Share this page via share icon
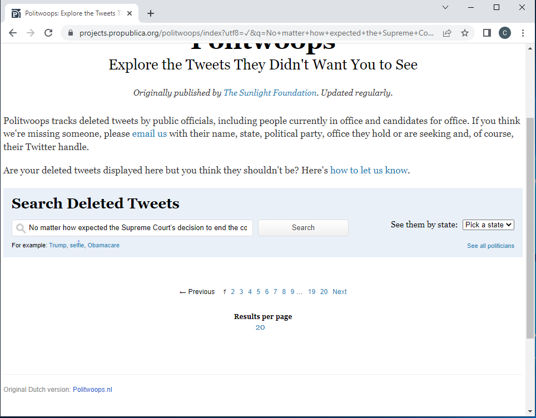 447,33
